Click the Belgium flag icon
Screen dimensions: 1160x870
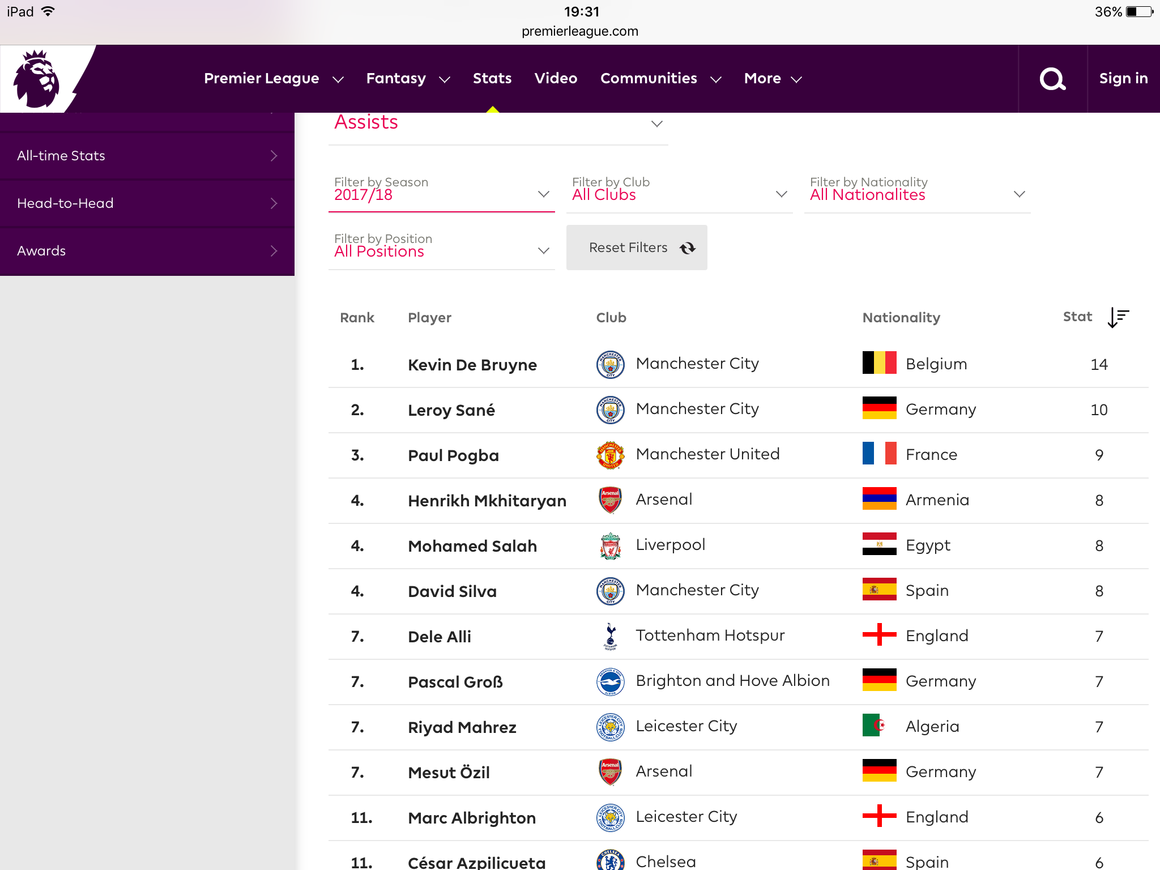coord(879,363)
